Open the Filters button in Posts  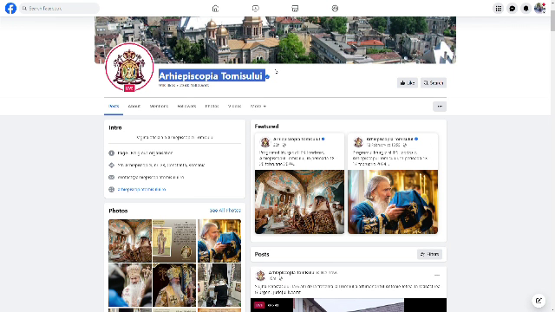tap(429, 254)
